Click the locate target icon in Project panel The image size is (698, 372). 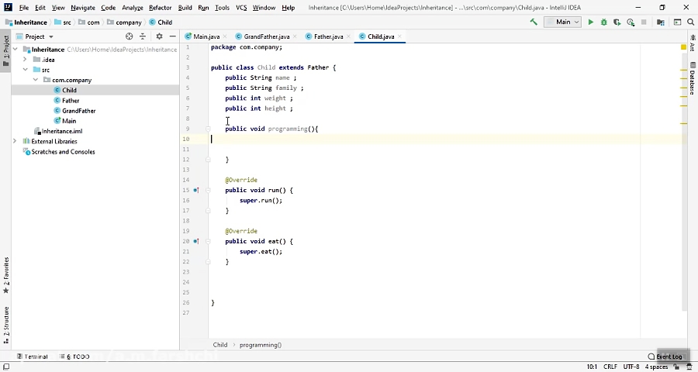click(129, 36)
